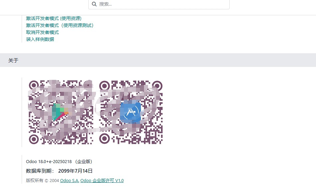Click the 关于 section header bar
The width and height of the screenshot is (316, 193).
pyautogui.click(x=158, y=60)
